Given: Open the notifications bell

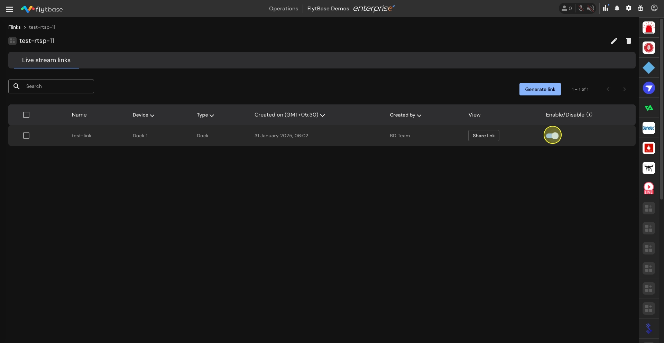Looking at the screenshot, I should tap(617, 8).
